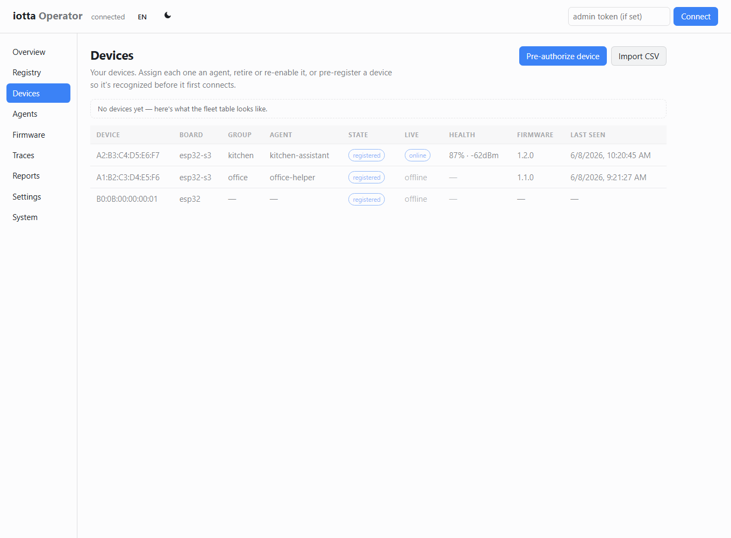
Task: Select device B0:0B:00:00:00:01
Action: 127,199
